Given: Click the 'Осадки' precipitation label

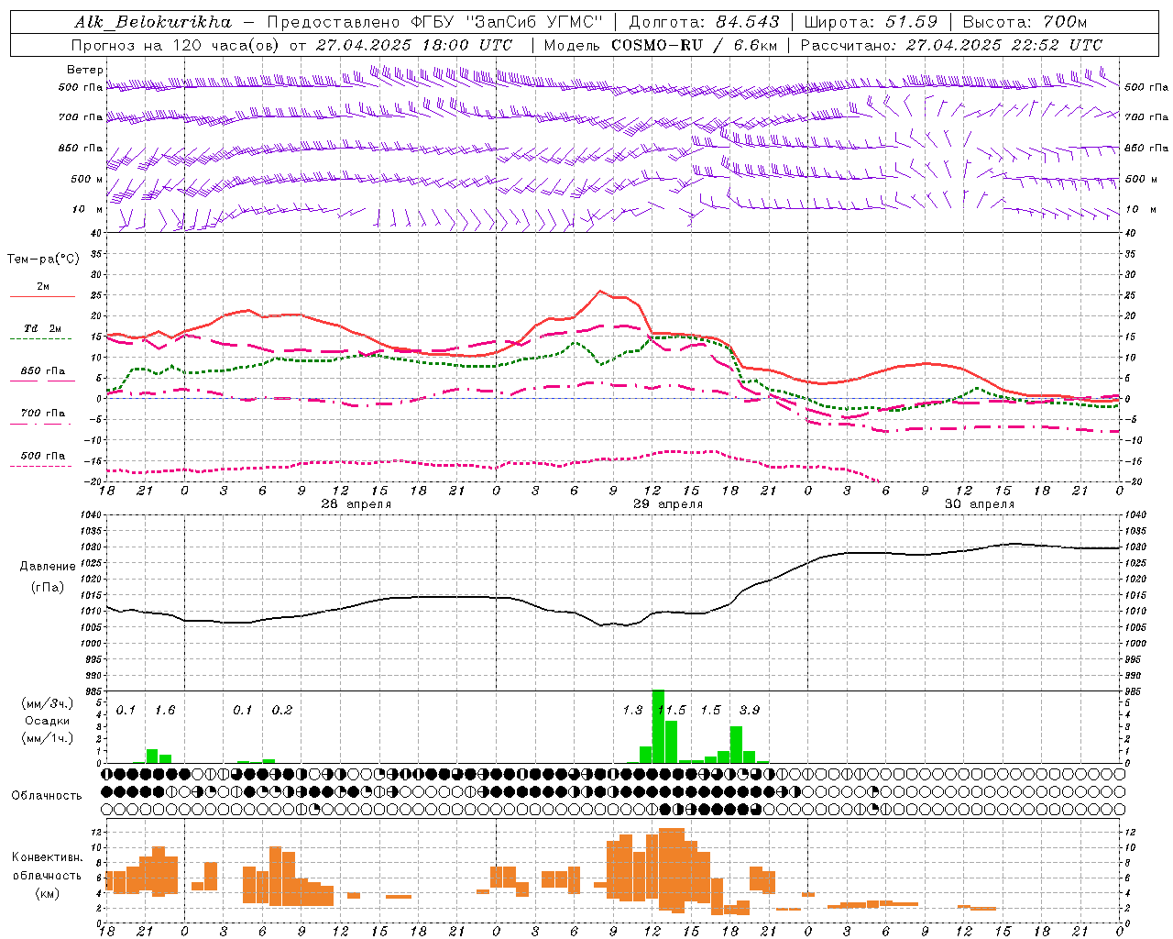Looking at the screenshot, I should [48, 721].
